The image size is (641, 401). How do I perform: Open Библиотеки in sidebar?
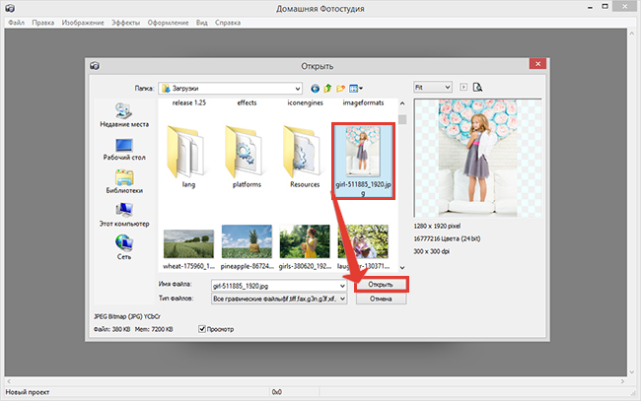coord(124,181)
